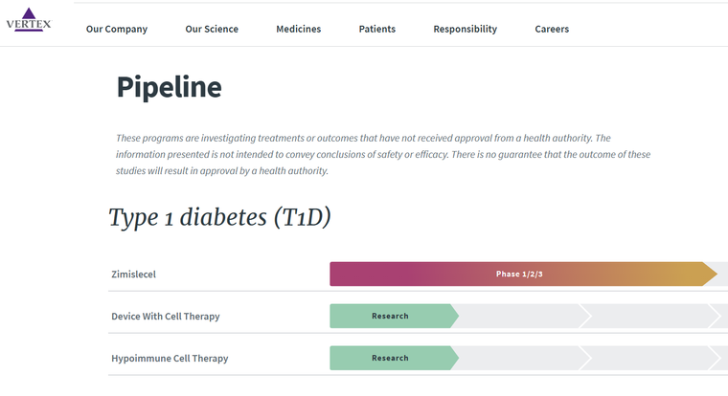The width and height of the screenshot is (728, 396).
Task: Open the Careers page
Action: pyautogui.click(x=552, y=29)
